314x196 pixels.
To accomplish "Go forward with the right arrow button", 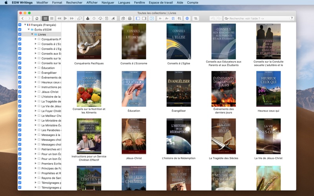I will pyautogui.click(x=29, y=18).
